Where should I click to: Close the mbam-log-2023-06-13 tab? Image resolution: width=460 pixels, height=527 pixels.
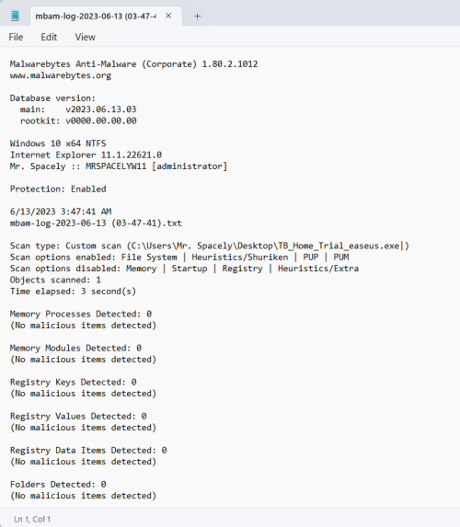(x=168, y=16)
